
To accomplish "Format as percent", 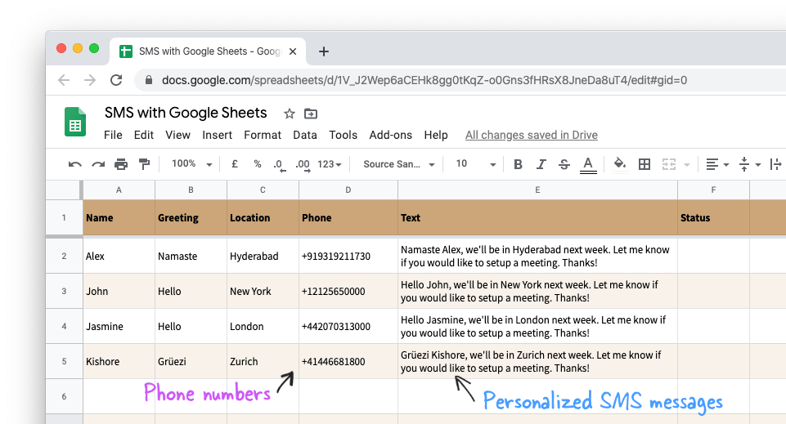I will coord(257,163).
